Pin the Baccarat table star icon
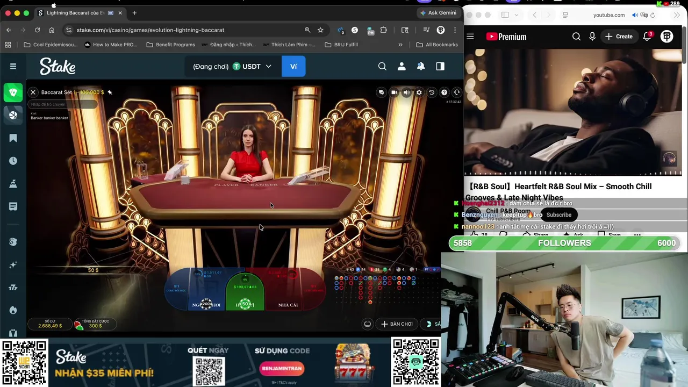Screen dimensions: 688x387 coord(110,92)
